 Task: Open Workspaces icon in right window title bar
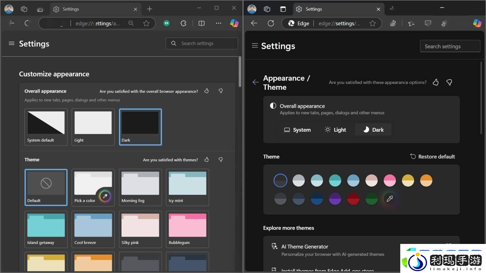pyautogui.click(x=267, y=9)
